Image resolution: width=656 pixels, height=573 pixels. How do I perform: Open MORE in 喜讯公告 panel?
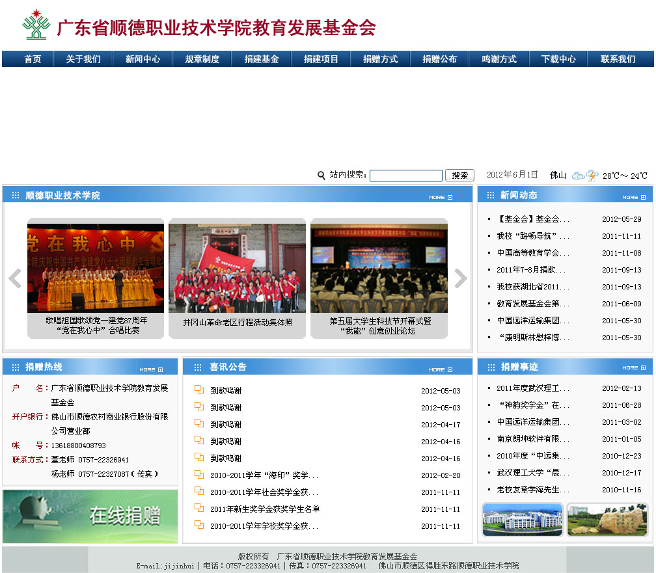(x=441, y=369)
